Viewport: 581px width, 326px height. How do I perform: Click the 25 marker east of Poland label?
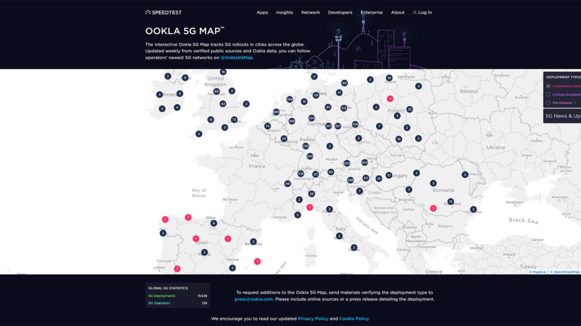pyautogui.click(x=410, y=109)
